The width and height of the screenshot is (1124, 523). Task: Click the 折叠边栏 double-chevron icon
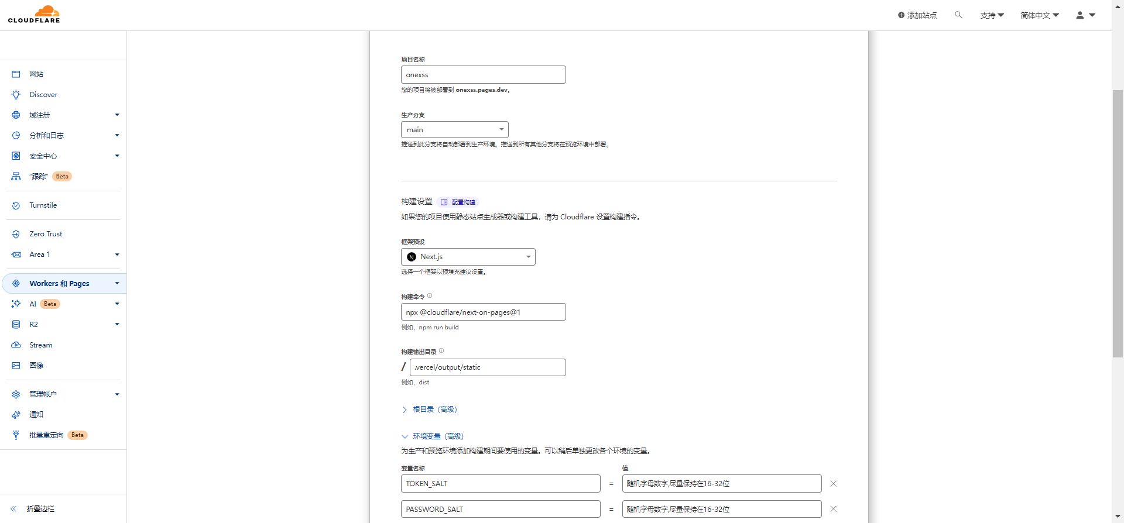13,509
